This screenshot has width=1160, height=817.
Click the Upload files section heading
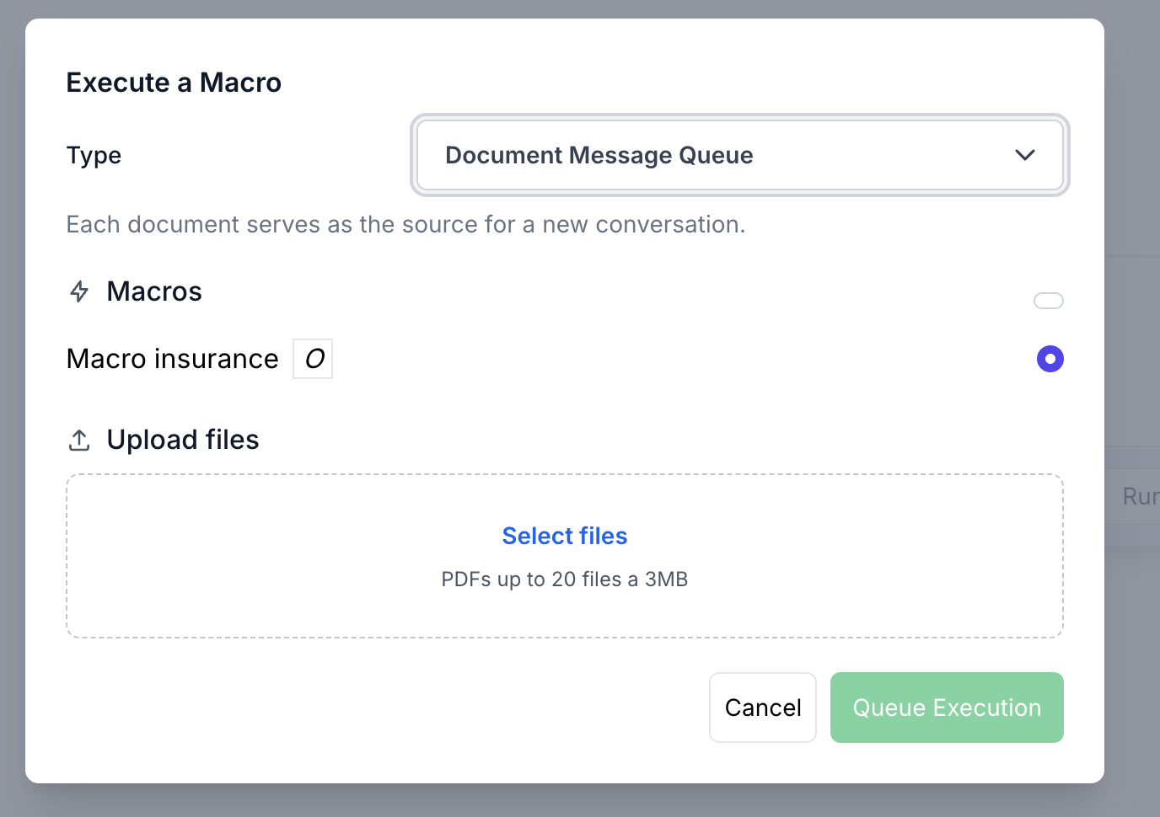point(183,440)
